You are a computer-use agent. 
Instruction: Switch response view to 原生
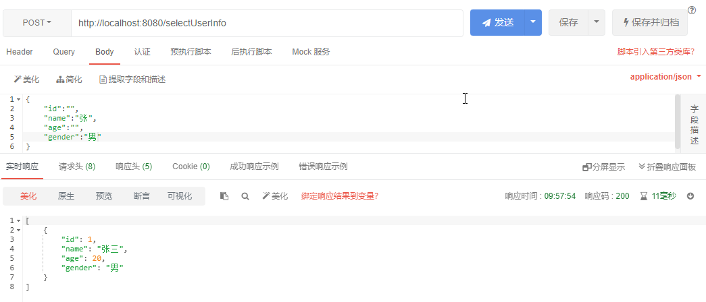[66, 196]
